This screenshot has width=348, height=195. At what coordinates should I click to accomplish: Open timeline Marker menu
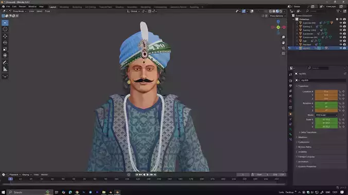pyautogui.click(x=44, y=174)
